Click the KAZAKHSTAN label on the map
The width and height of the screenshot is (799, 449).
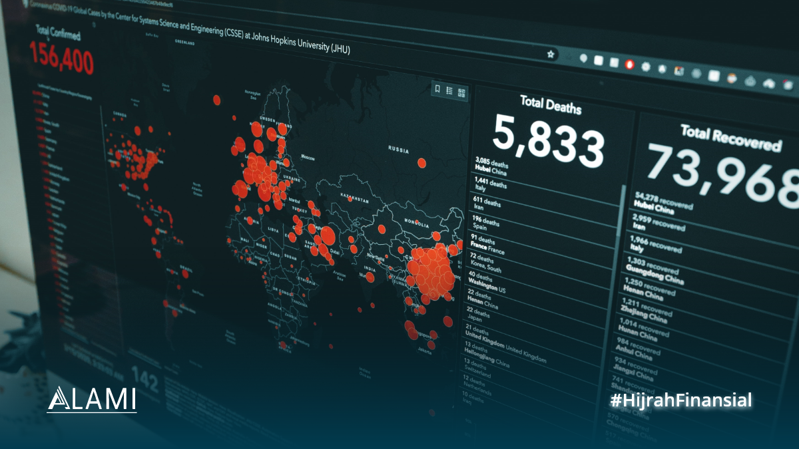click(354, 199)
